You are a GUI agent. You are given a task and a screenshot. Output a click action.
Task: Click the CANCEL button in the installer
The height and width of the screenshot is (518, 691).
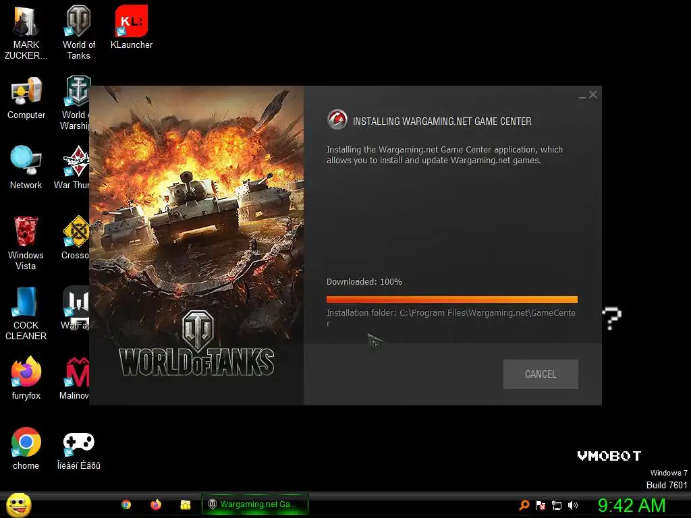(x=541, y=374)
